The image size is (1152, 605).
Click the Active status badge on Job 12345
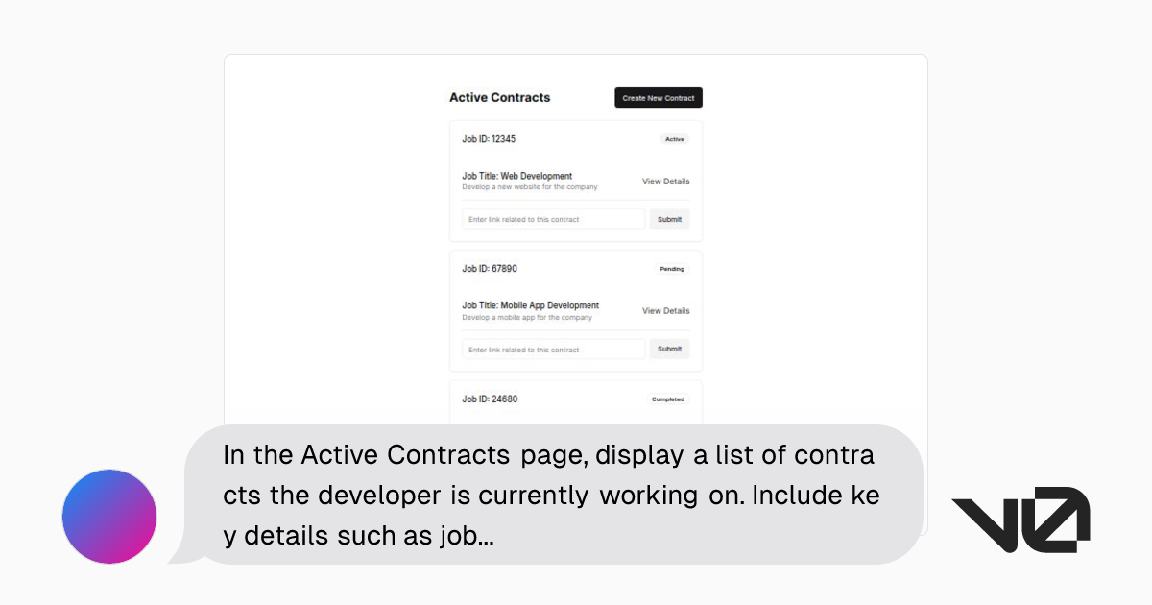(674, 138)
